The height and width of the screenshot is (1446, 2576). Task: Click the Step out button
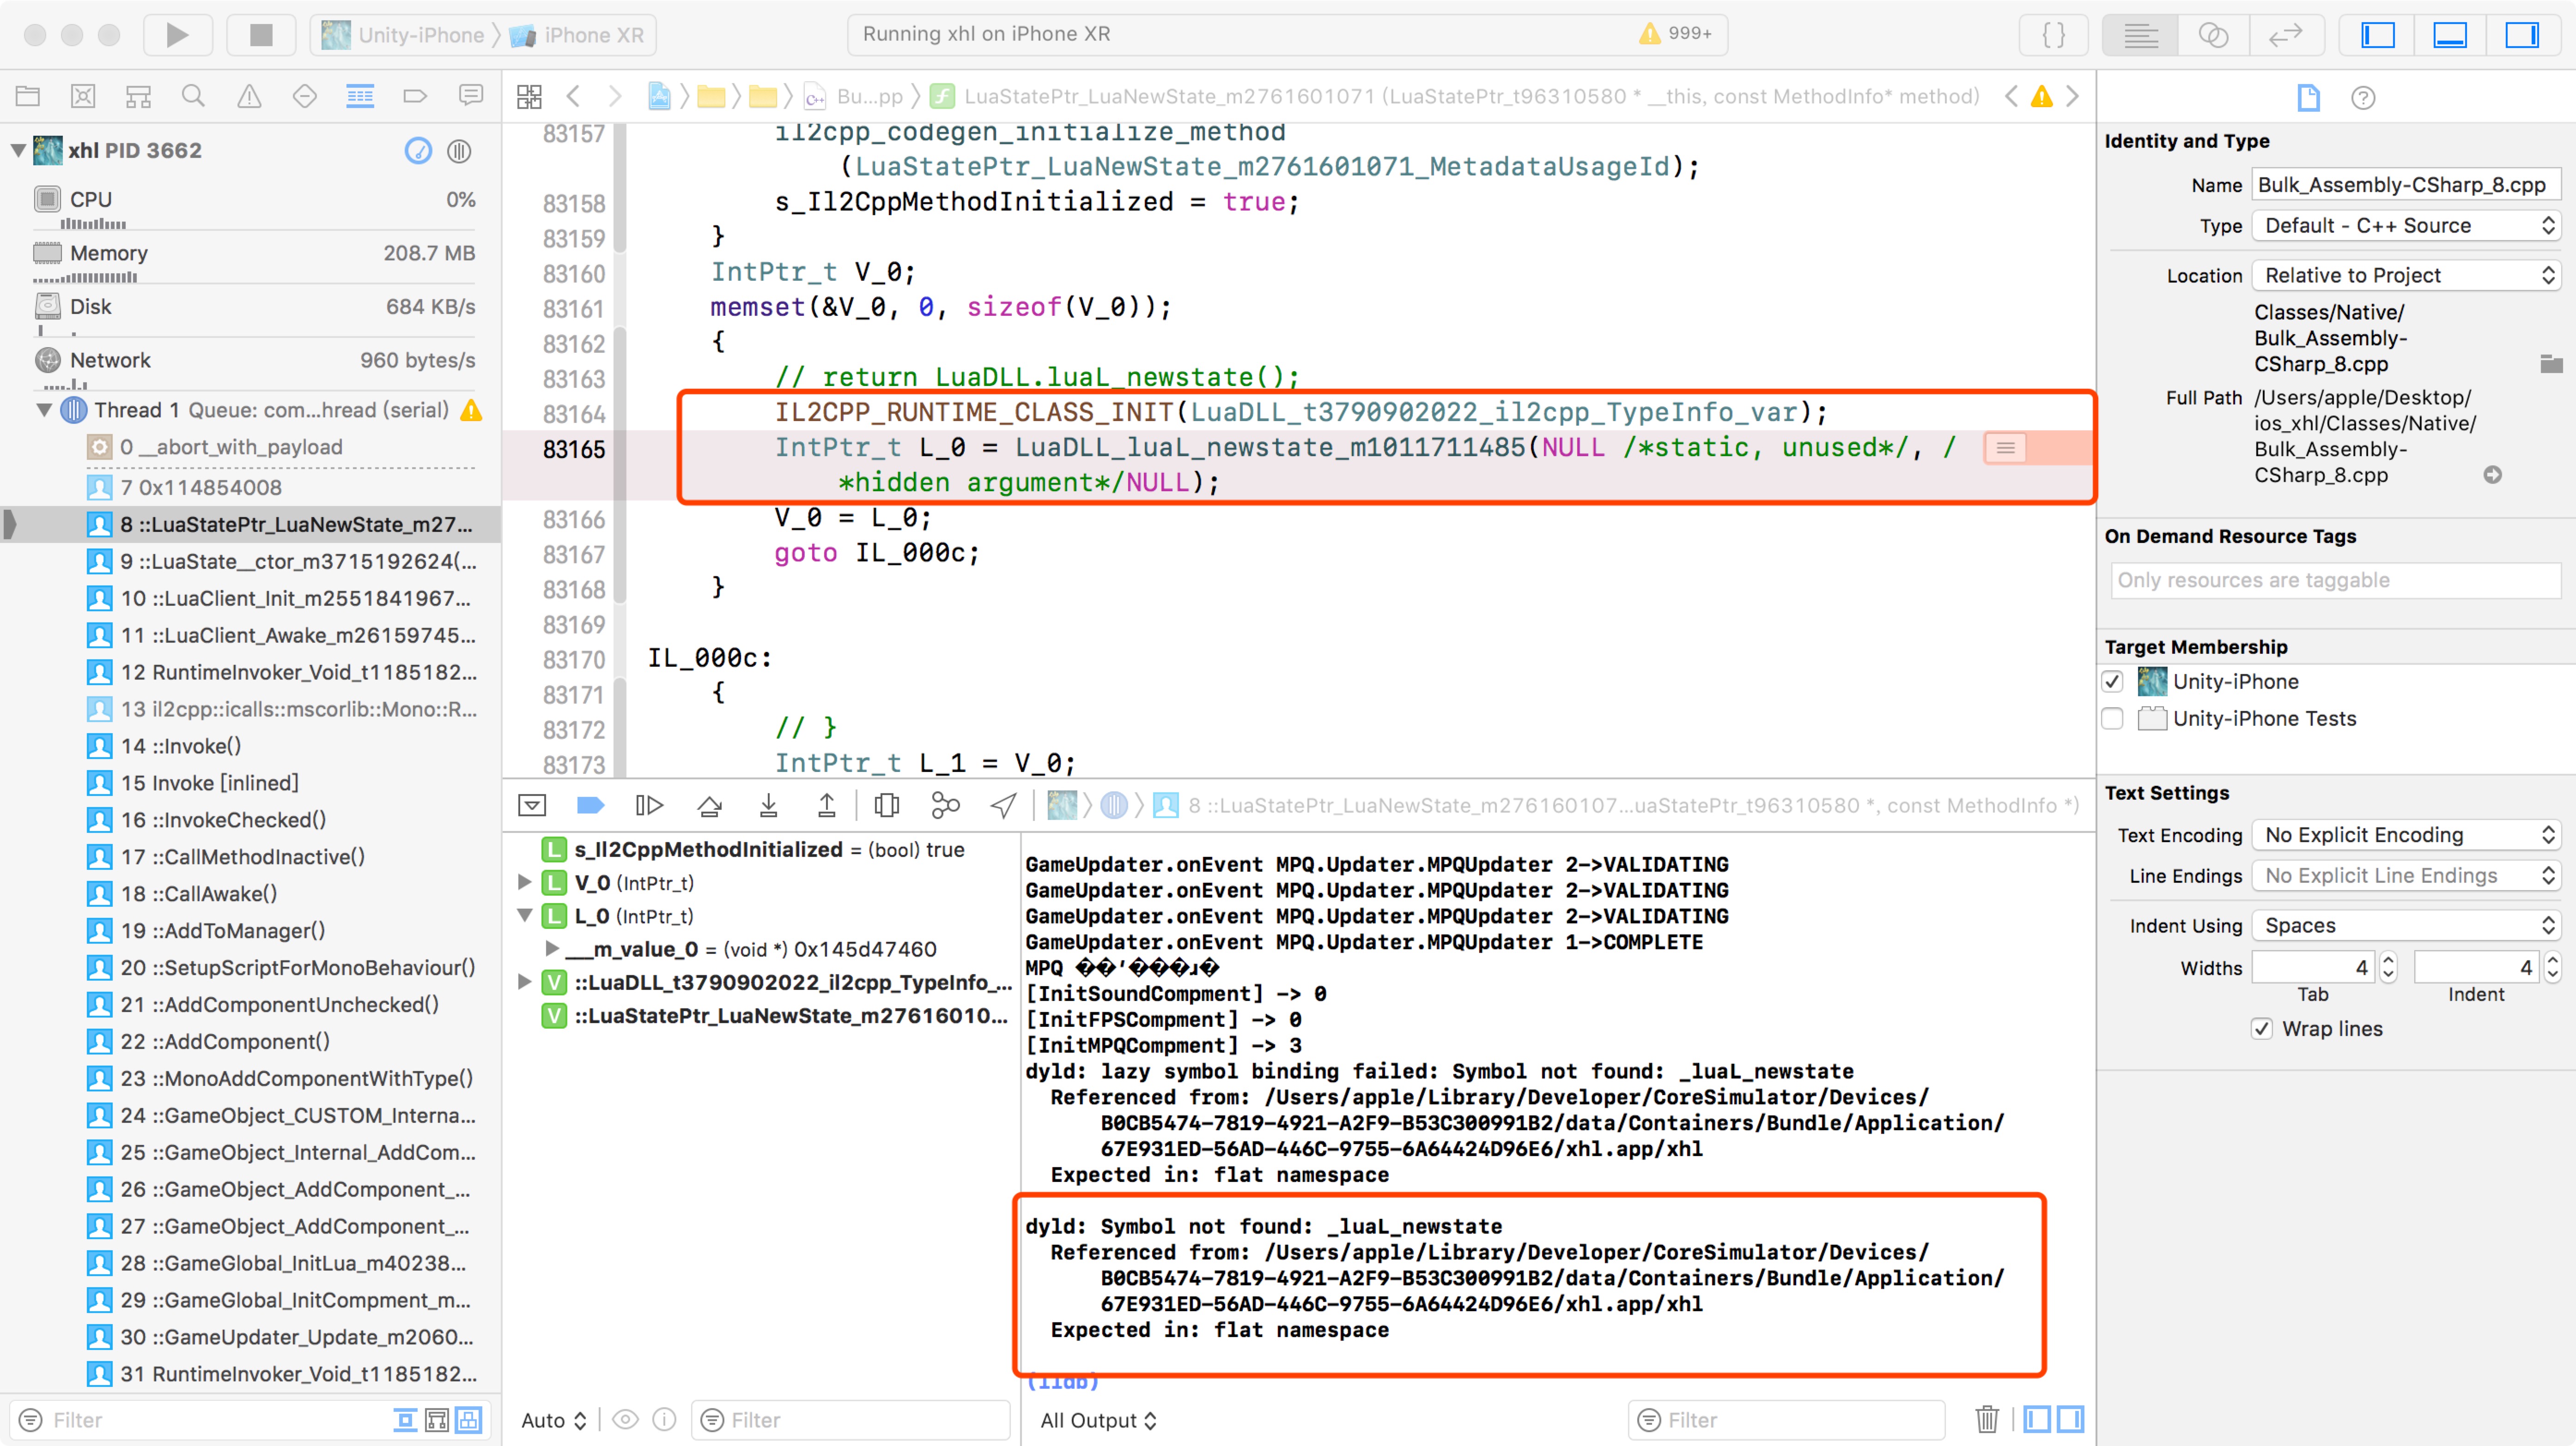826,806
